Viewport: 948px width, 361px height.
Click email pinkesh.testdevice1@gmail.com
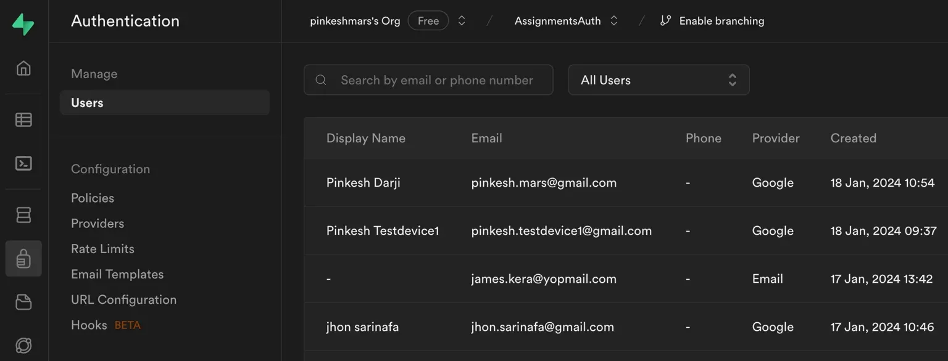click(562, 230)
